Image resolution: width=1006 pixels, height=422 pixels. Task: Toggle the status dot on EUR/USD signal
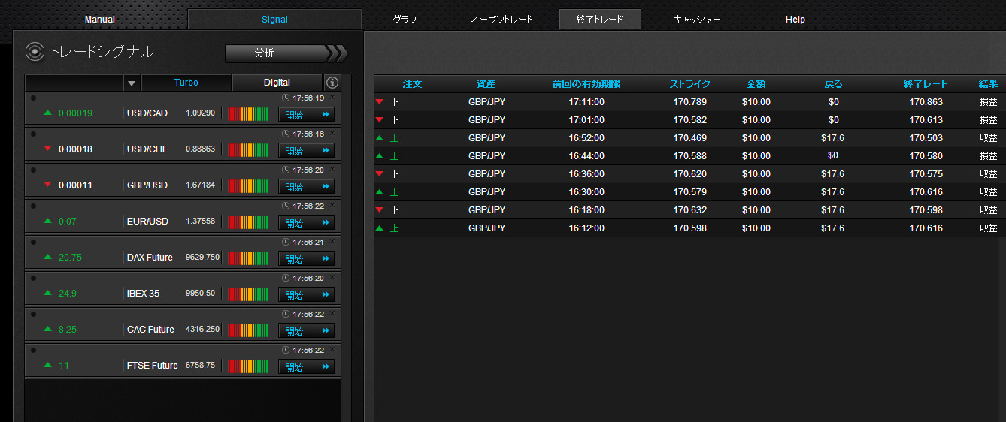(33, 206)
